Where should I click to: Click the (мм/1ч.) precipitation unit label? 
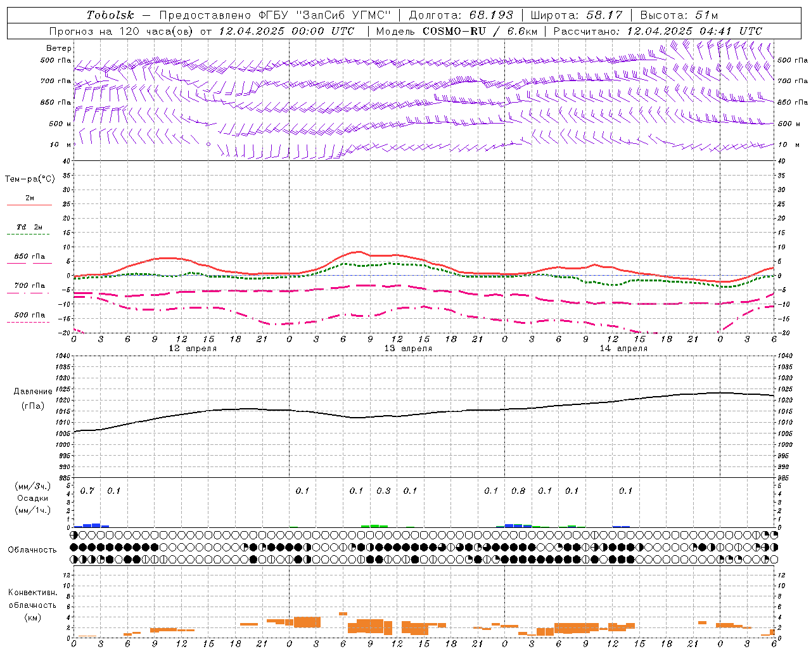click(x=33, y=511)
